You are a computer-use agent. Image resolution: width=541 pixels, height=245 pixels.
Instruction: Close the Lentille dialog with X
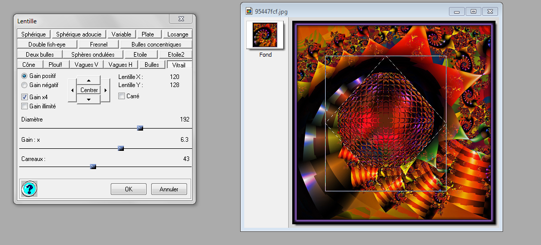pyautogui.click(x=181, y=19)
